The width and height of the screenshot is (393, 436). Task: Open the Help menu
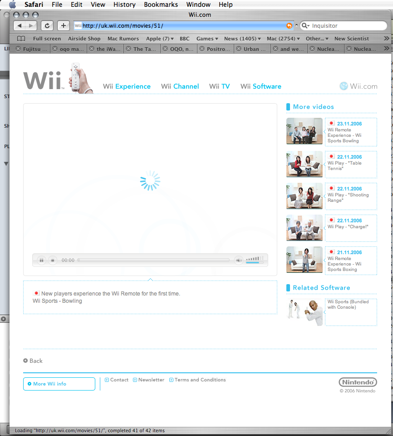click(226, 5)
